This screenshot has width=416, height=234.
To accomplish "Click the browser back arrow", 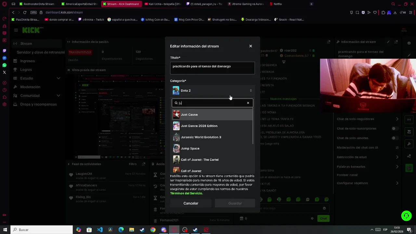I will (13, 12).
